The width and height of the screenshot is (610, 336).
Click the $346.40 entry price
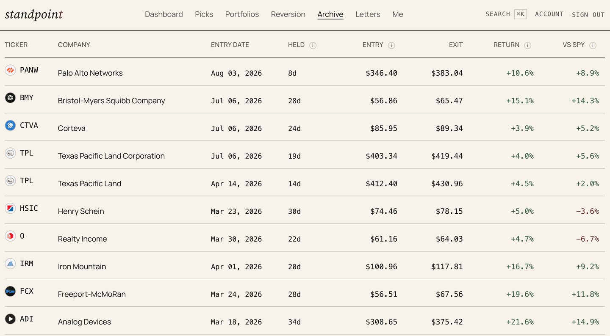382,73
